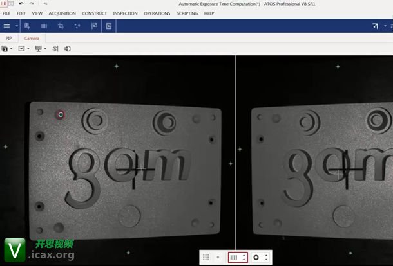
Task: Click the reference points icon
Action: (x=77, y=26)
